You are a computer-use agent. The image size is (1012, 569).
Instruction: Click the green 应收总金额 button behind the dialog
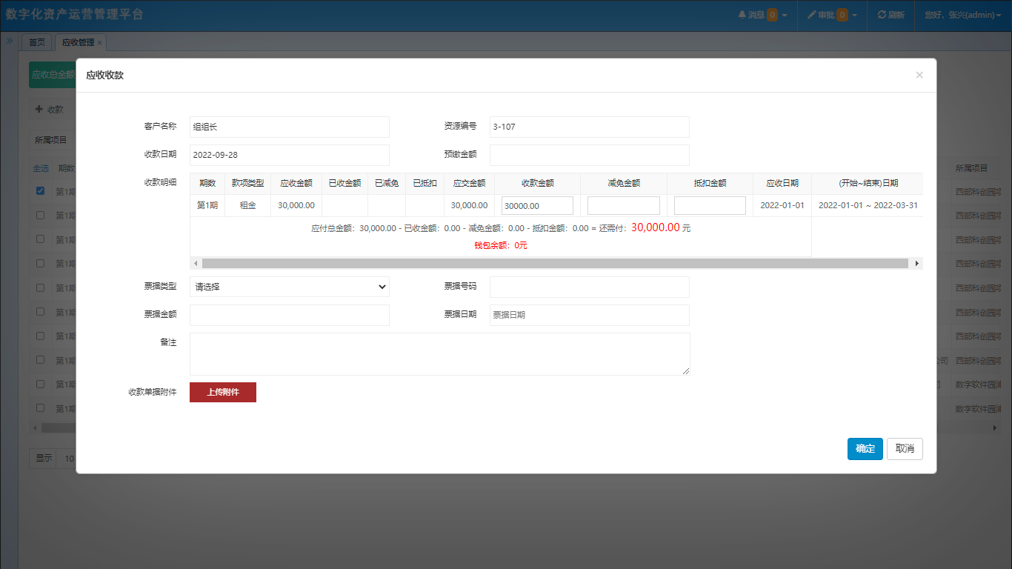coord(53,75)
